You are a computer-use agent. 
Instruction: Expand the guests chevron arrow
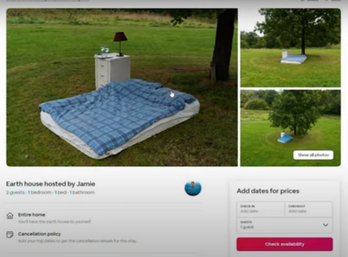pyautogui.click(x=325, y=225)
